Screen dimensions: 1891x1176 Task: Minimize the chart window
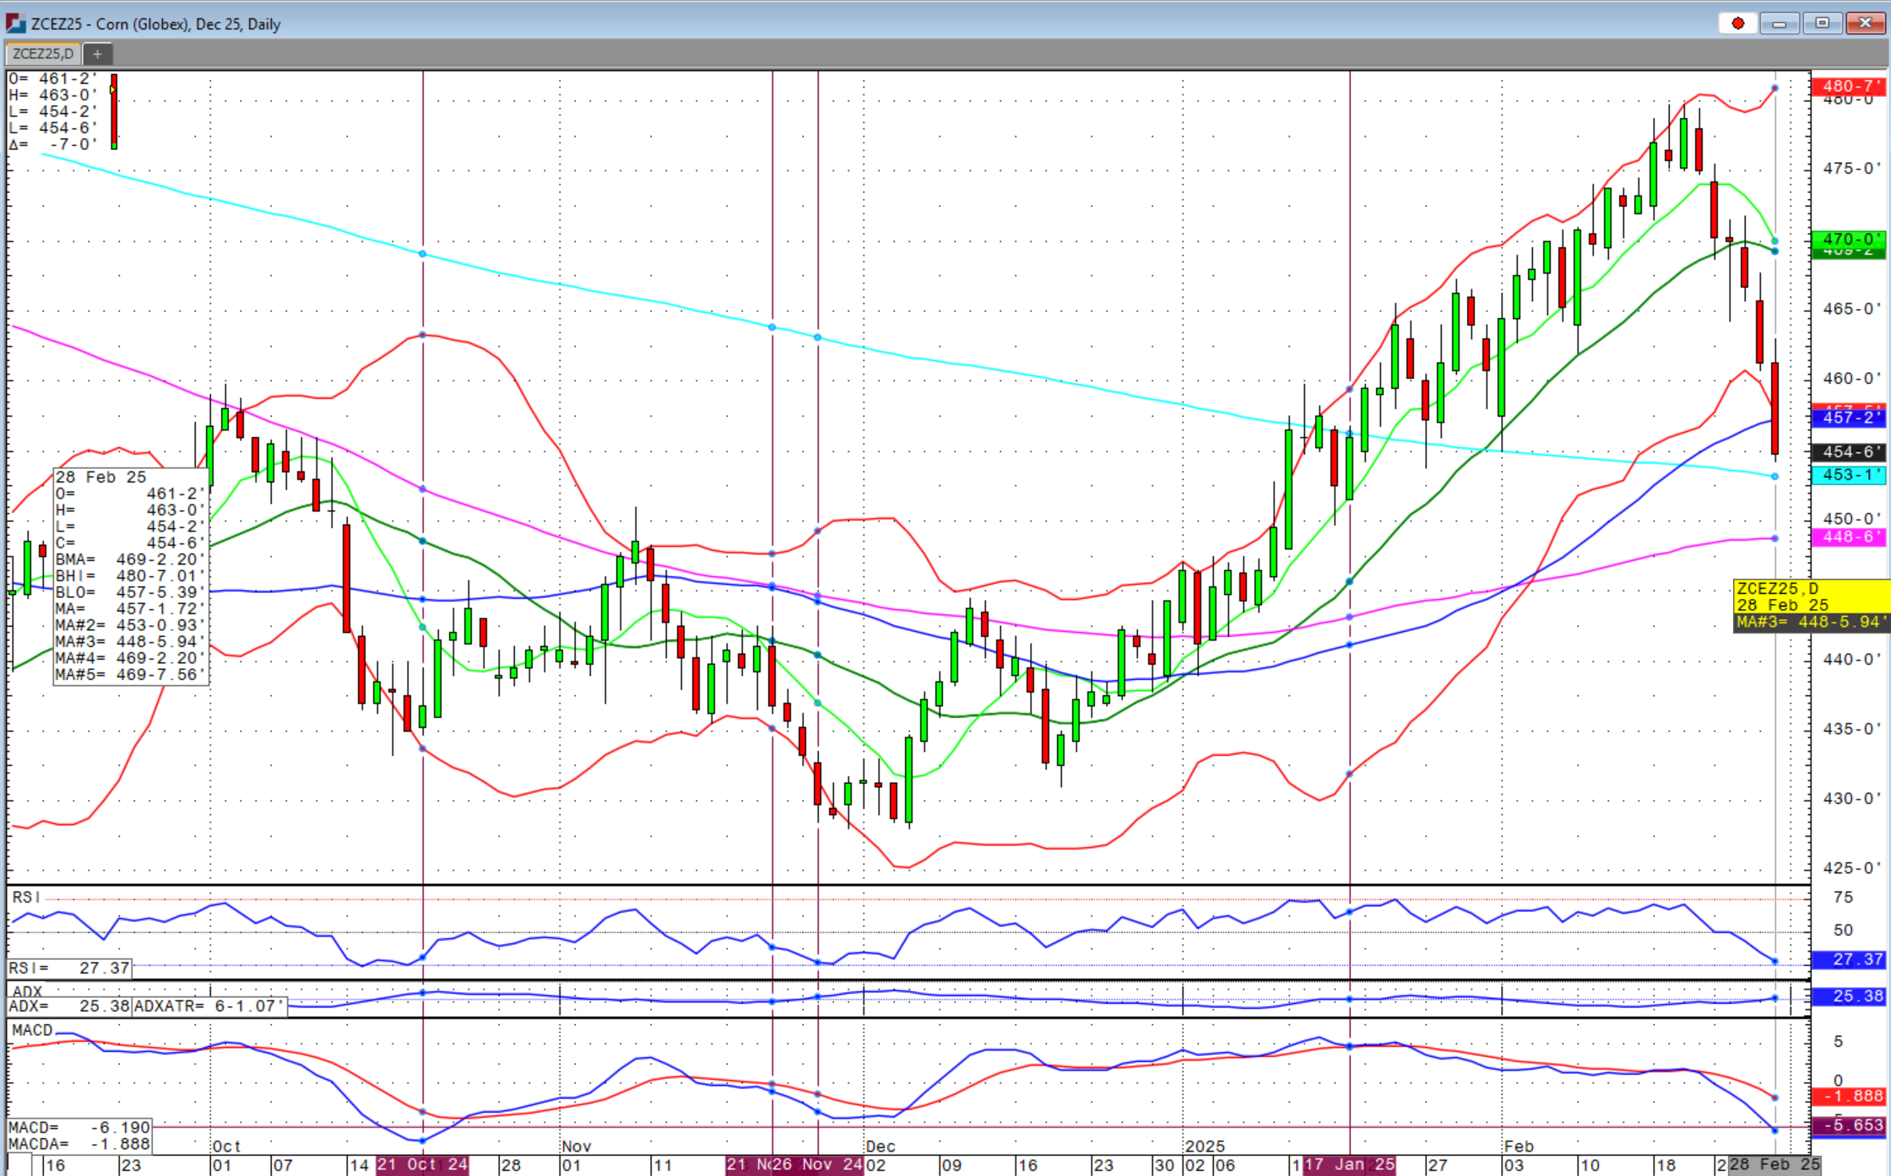[1779, 23]
